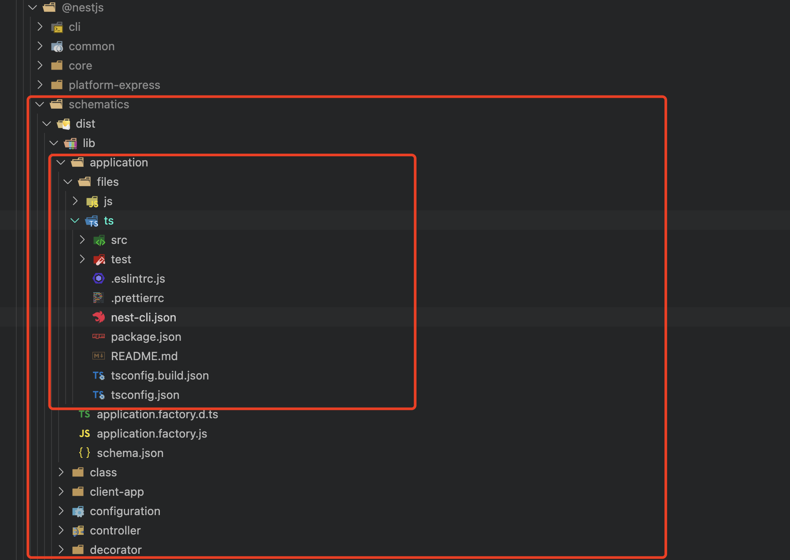
Task: Select the configuration folder label
Action: pyautogui.click(x=125, y=511)
